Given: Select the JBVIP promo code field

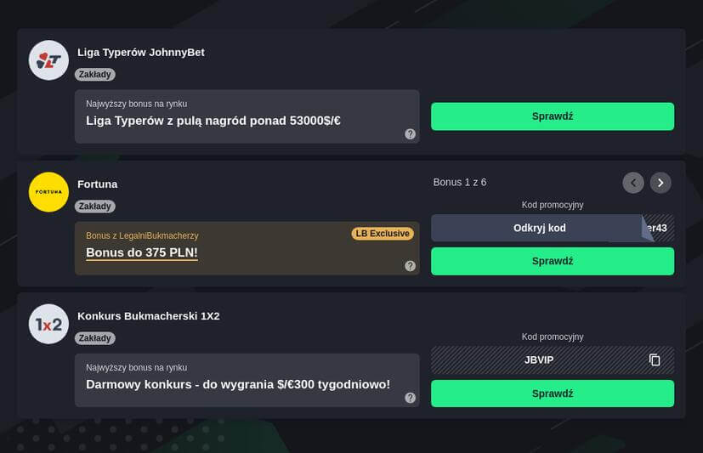Looking at the screenshot, I should point(539,360).
